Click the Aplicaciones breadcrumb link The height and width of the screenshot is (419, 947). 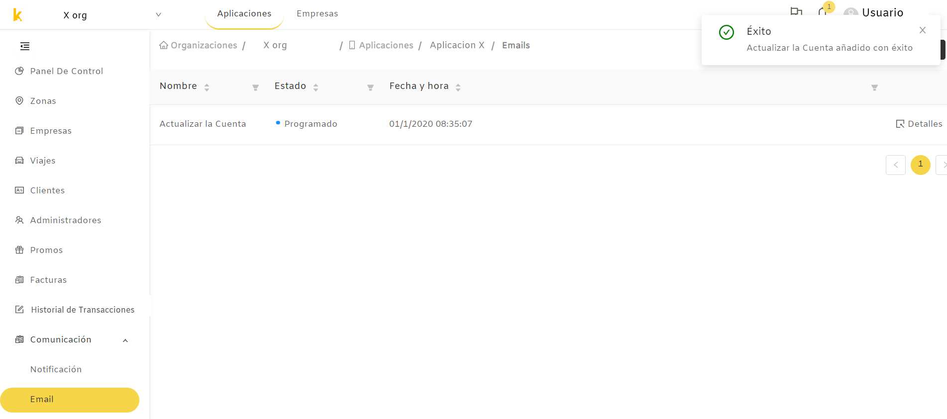pyautogui.click(x=386, y=45)
